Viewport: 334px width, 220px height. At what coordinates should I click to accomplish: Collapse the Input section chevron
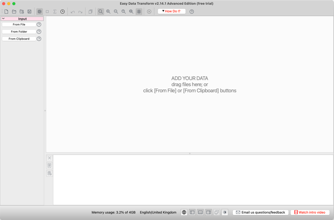coord(4,18)
